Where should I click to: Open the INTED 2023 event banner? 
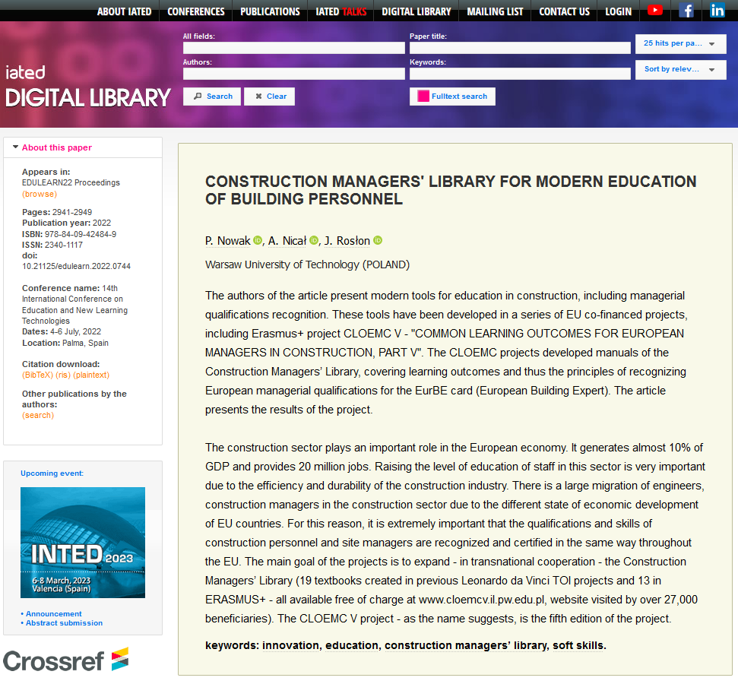point(83,543)
